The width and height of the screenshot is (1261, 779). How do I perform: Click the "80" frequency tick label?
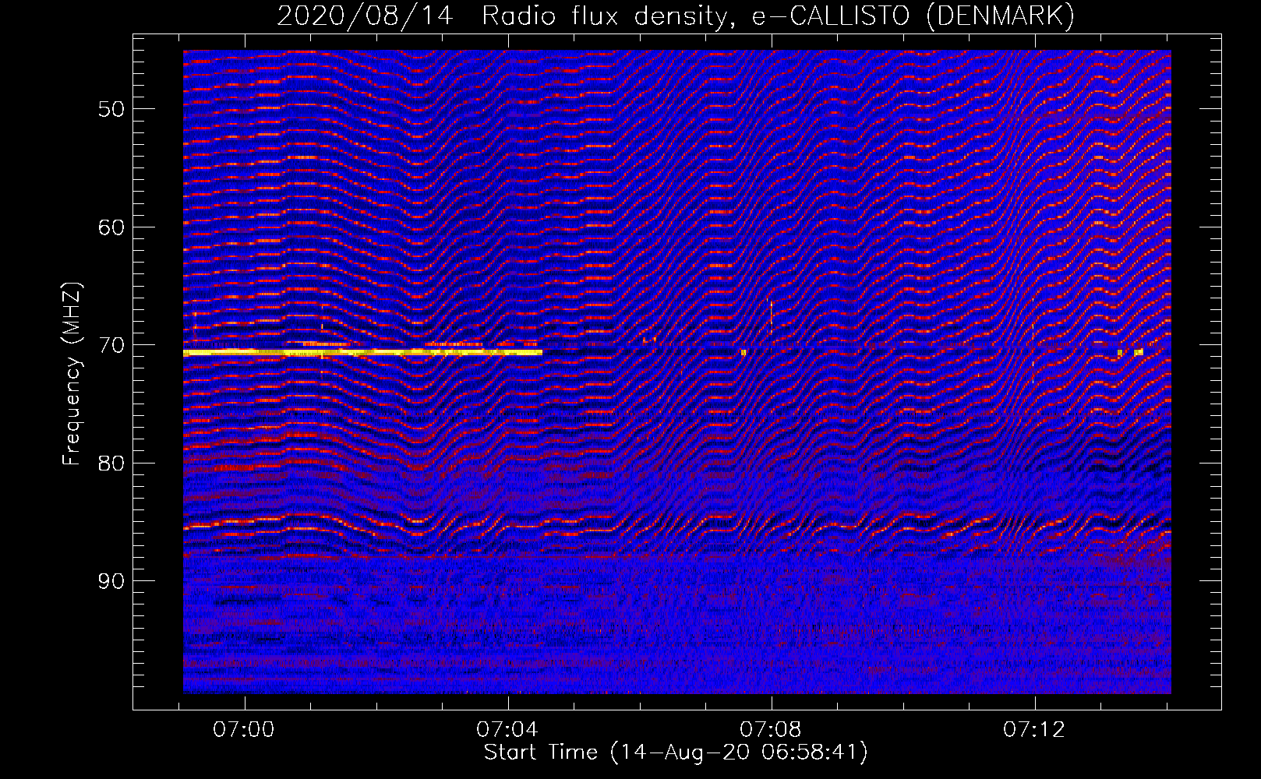pos(111,464)
